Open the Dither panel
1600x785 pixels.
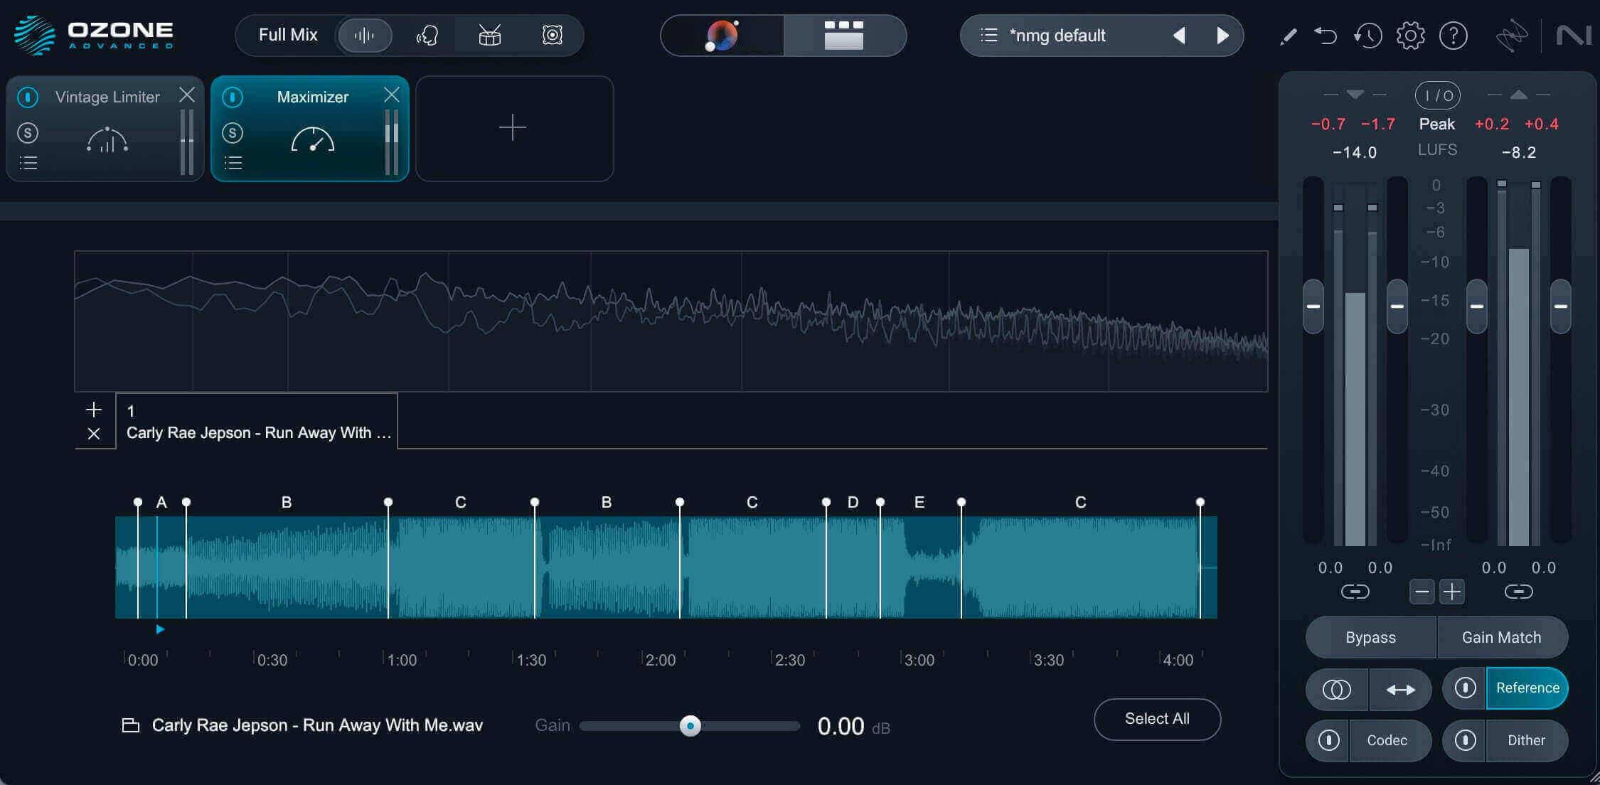[x=1526, y=740]
